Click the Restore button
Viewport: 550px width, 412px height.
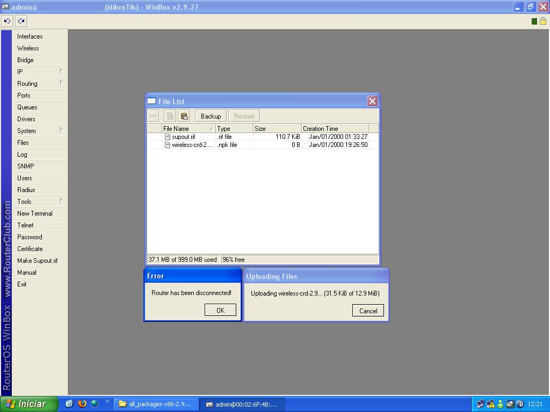coord(244,116)
